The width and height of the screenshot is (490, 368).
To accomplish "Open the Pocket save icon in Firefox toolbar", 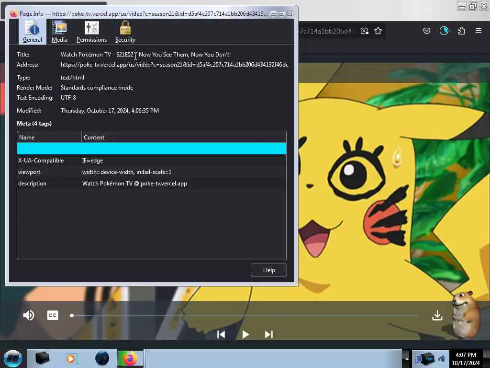I will 426,31.
